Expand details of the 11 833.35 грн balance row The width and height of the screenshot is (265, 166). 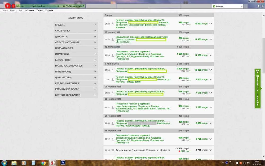pyautogui.click(x=211, y=40)
